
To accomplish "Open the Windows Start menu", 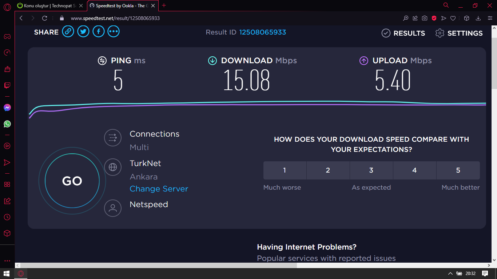I will click(x=7, y=274).
